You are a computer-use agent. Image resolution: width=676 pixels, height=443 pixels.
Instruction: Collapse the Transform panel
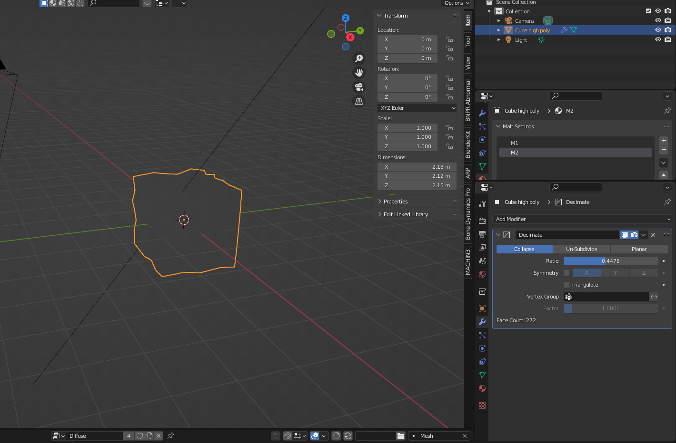(379, 15)
